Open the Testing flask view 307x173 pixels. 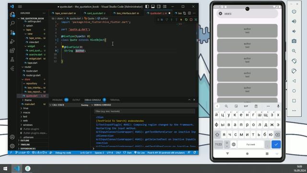pyautogui.click(x=12, y=60)
